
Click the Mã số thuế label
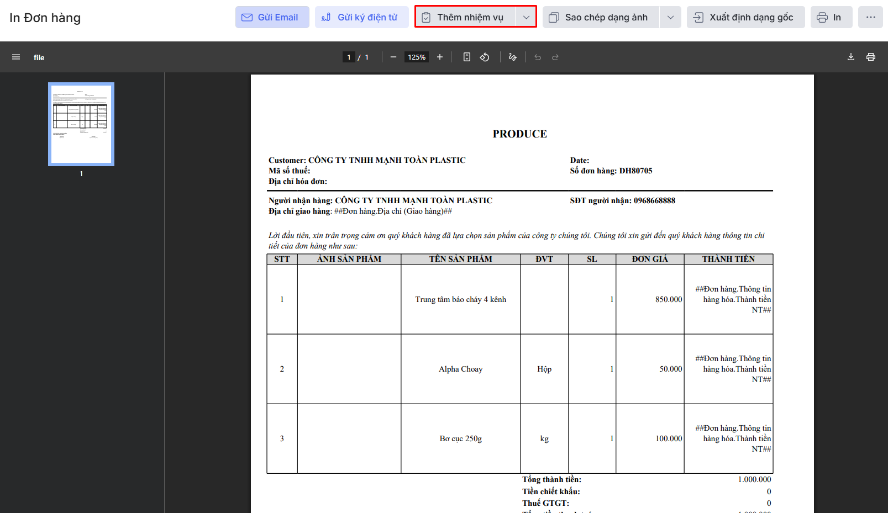coord(290,171)
